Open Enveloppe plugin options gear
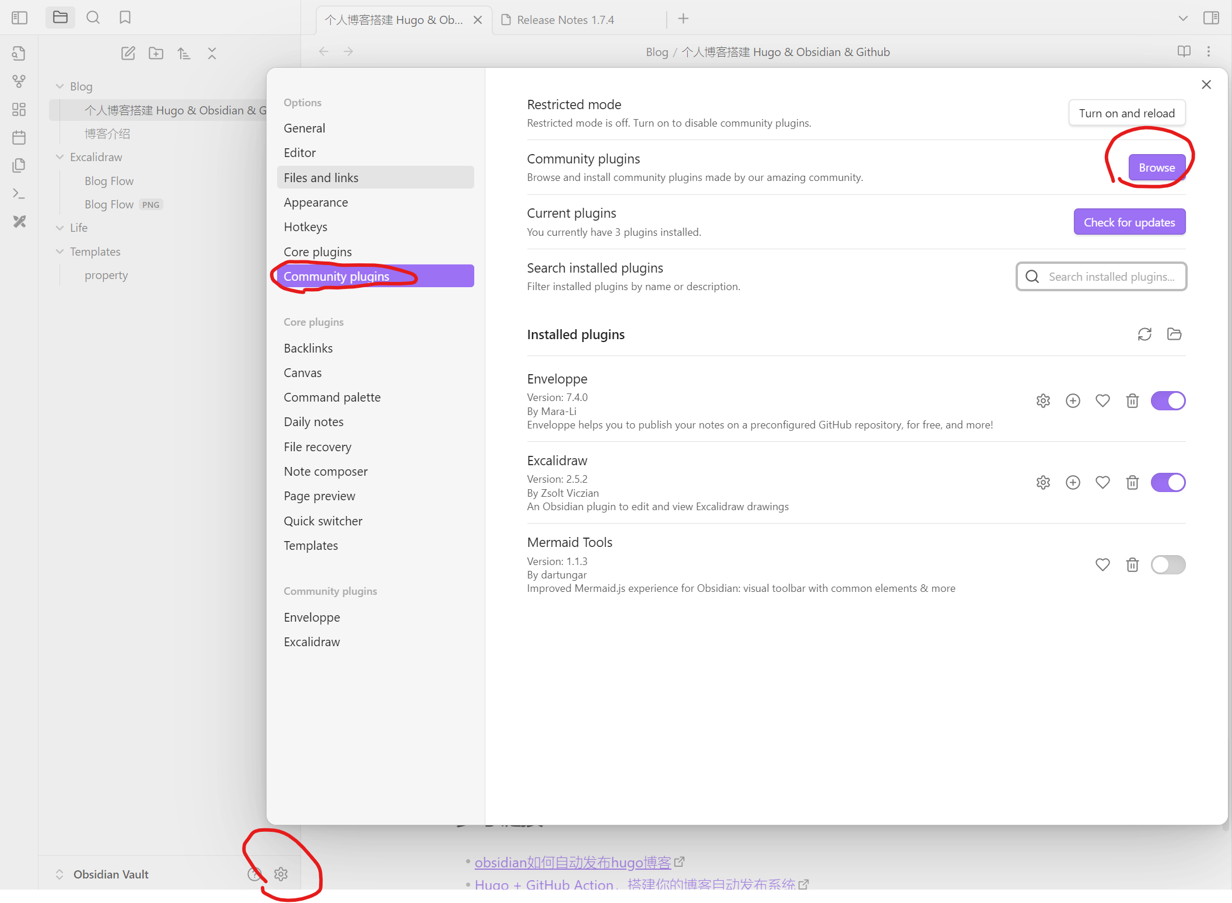Viewport: 1232px width, 903px height. pyautogui.click(x=1043, y=401)
